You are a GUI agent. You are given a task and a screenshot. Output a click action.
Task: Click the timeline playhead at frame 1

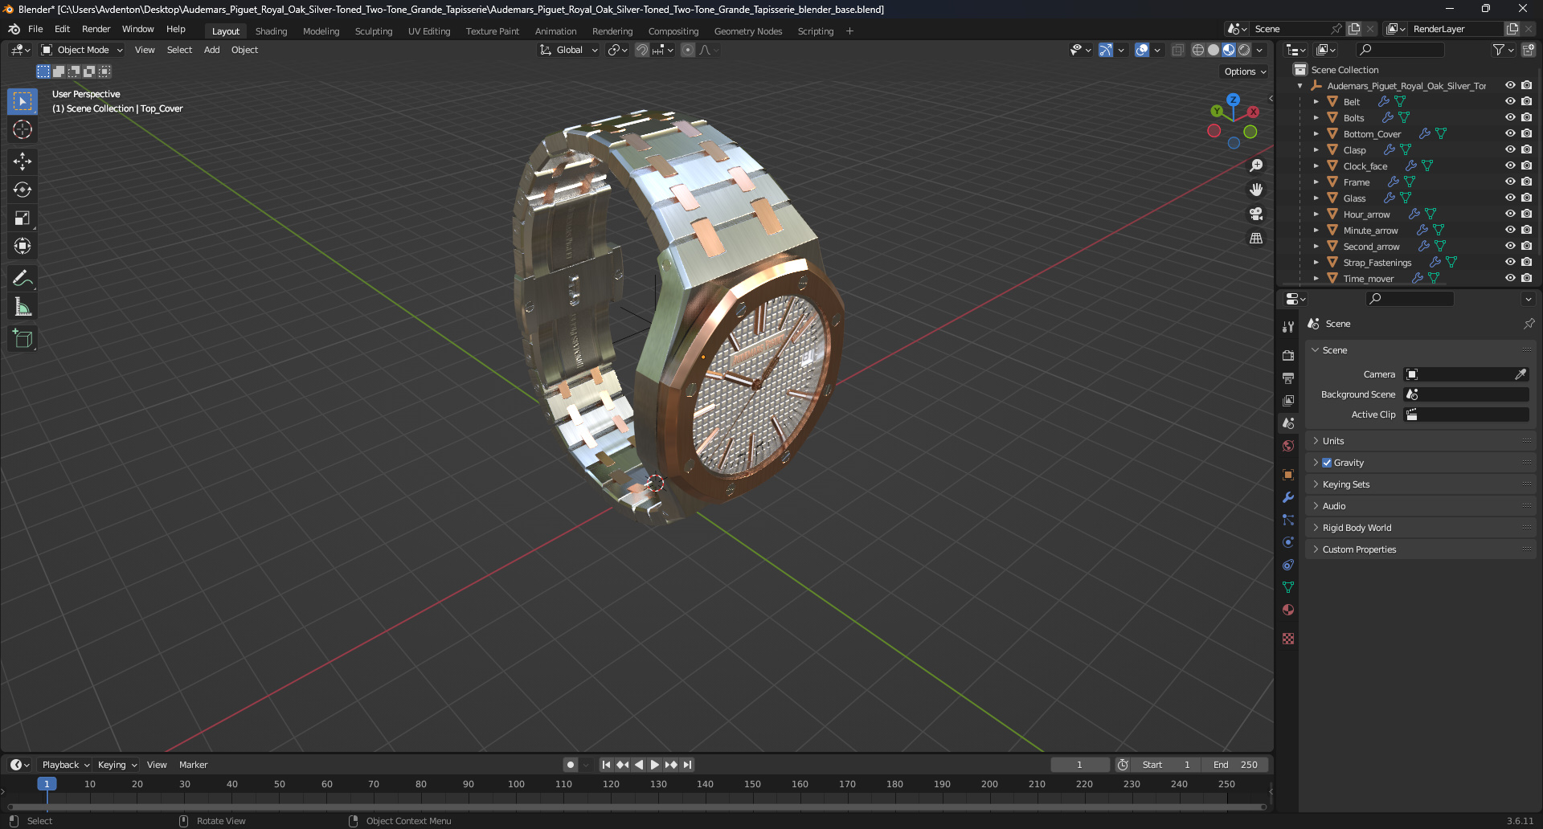tap(47, 784)
